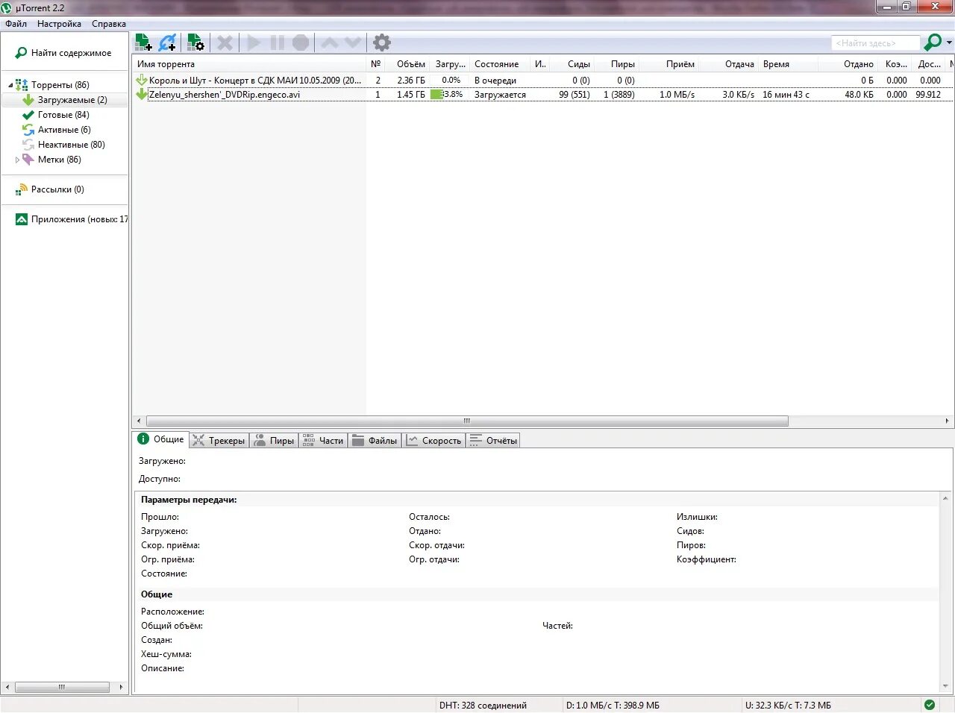Add torrent from URL toolbar icon
The height and width of the screenshot is (713, 955).
tap(168, 43)
